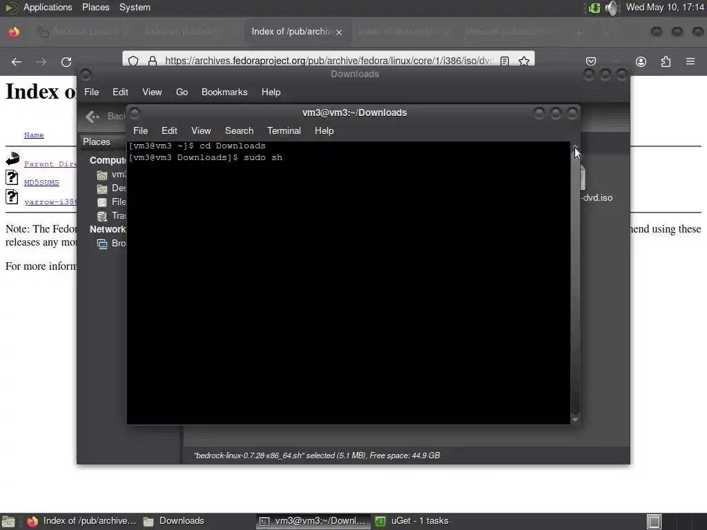
Task: Click the padlock site info icon
Action: (153, 61)
